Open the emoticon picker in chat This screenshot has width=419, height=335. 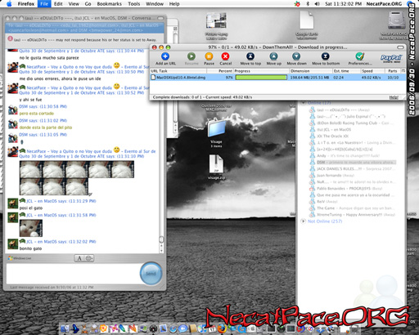click(89, 258)
